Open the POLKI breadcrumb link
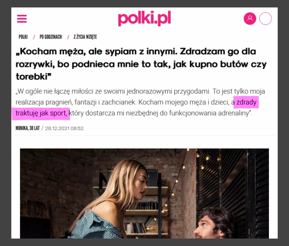Screen dimensions: 289x246 [x=23, y=37]
